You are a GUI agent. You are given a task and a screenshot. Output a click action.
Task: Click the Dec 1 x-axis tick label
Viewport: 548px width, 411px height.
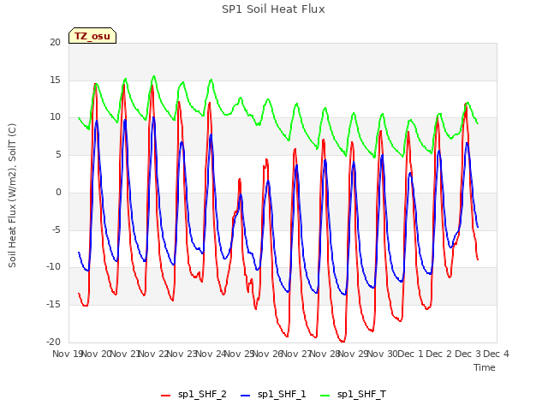[x=411, y=354]
